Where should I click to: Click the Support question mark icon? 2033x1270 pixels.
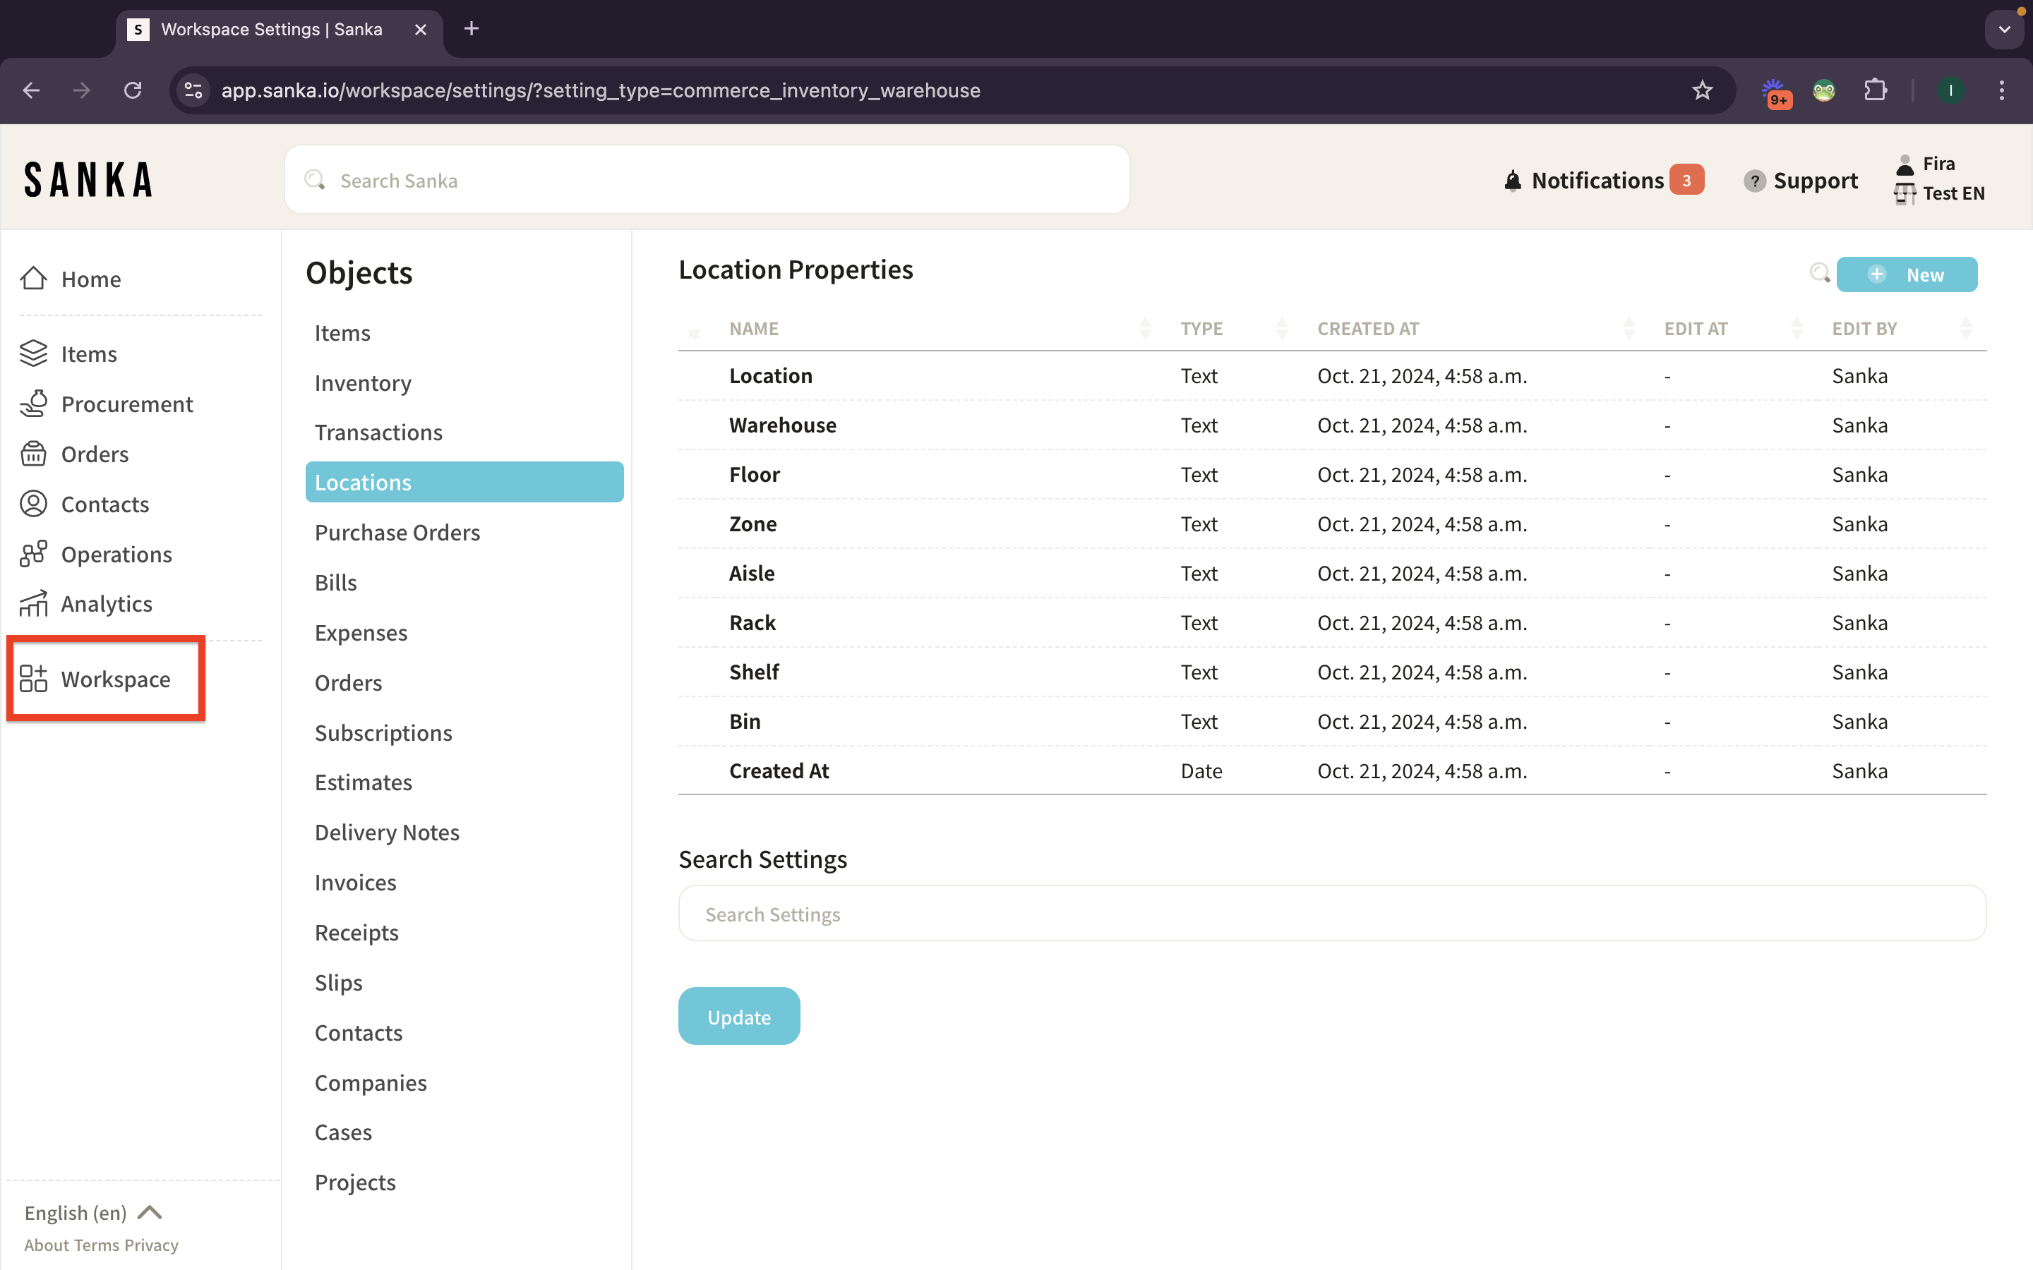click(x=1753, y=181)
